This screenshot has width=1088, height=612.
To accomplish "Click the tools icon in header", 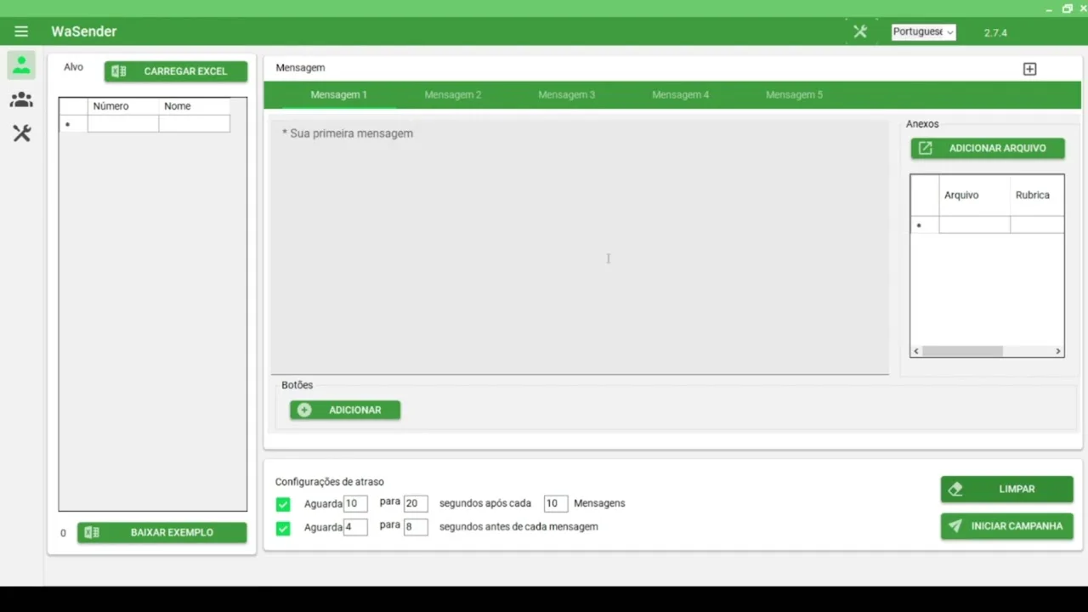I will [x=860, y=31].
